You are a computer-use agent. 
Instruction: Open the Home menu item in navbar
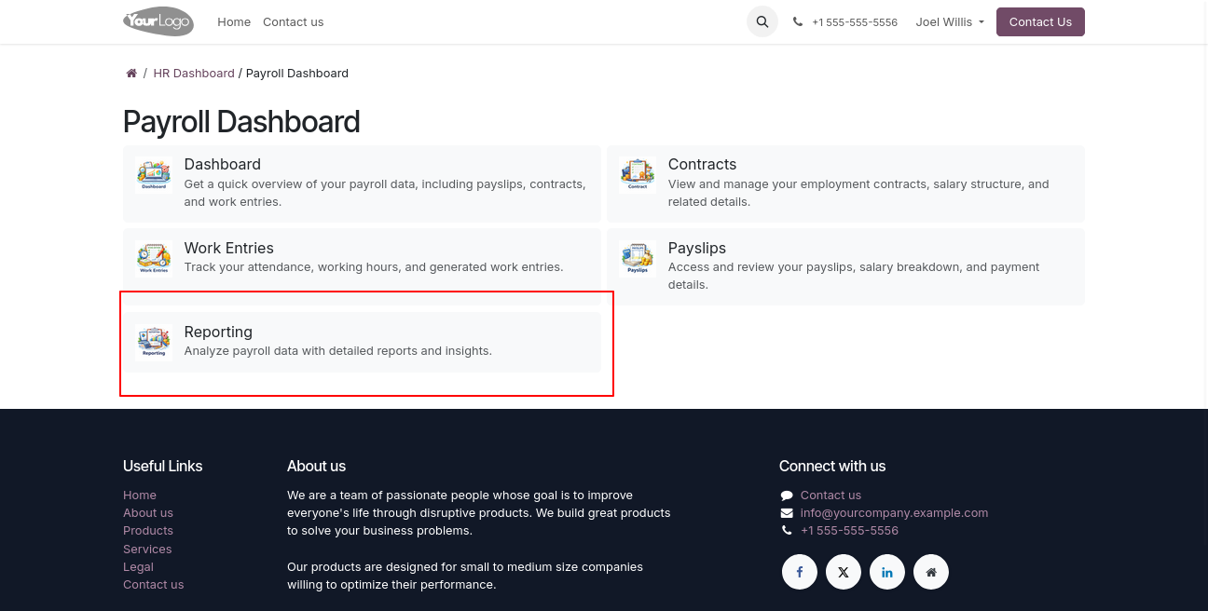point(234,21)
